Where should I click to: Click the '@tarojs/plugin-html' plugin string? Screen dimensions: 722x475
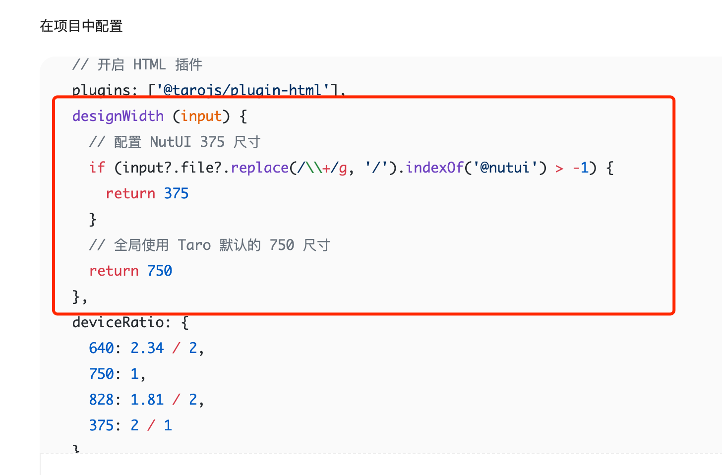[x=243, y=90]
